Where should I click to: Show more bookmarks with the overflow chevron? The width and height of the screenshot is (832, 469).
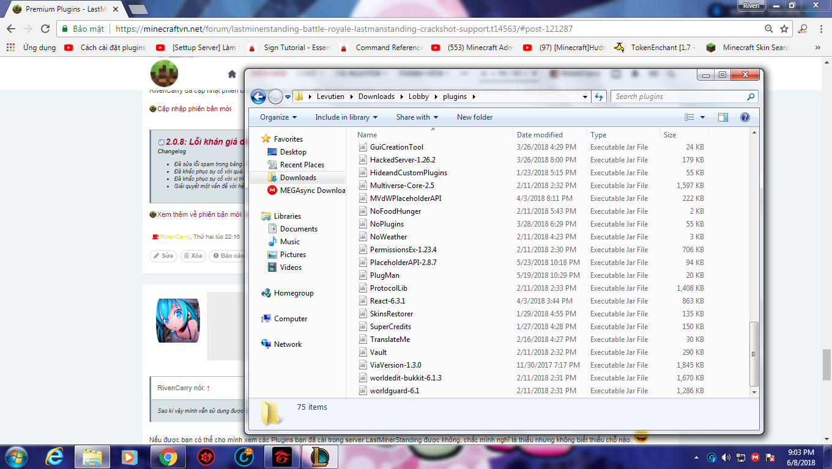818,48
